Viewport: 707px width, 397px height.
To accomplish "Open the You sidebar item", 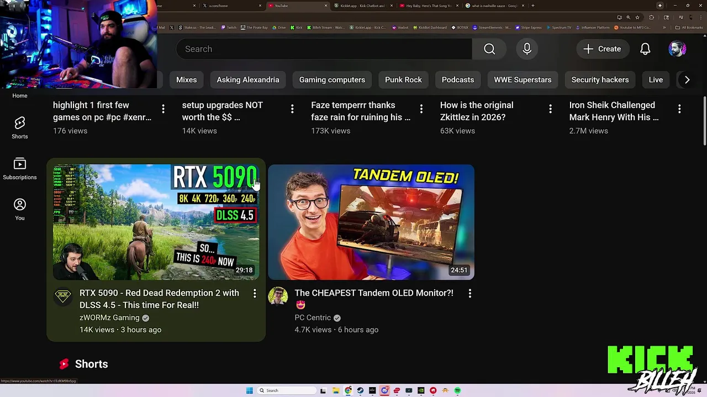I will click(x=20, y=209).
